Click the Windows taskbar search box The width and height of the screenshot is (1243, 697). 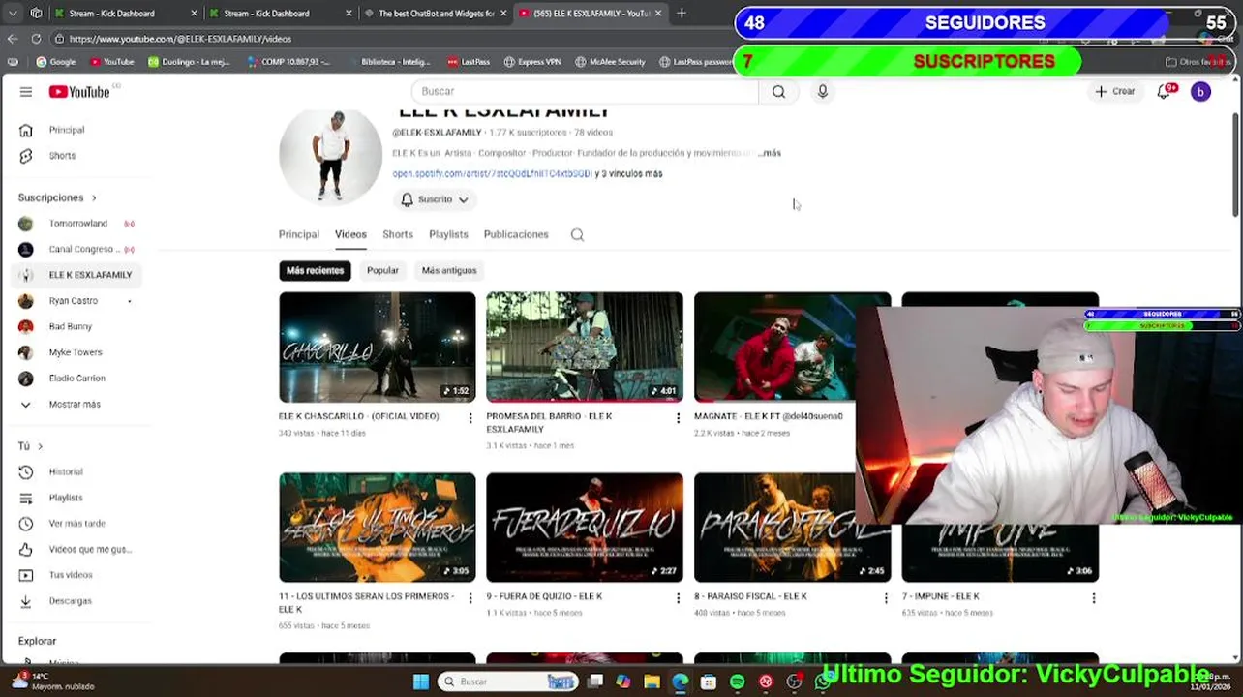(x=508, y=682)
